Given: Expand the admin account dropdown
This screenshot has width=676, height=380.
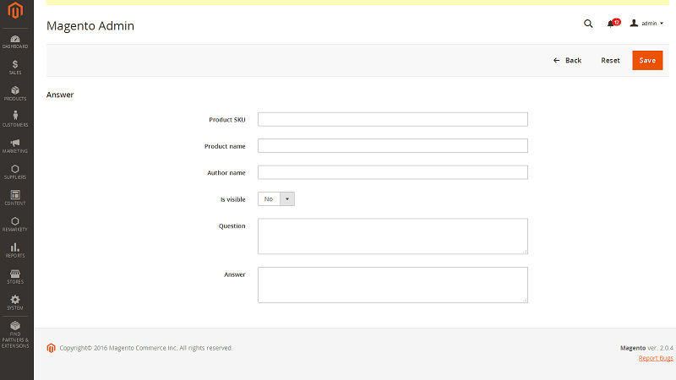Looking at the screenshot, I should (647, 24).
